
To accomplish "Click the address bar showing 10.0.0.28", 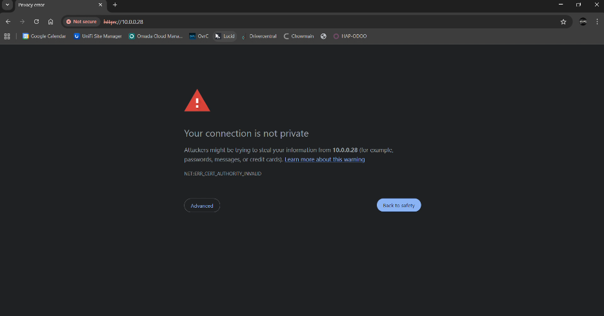I will [x=323, y=21].
